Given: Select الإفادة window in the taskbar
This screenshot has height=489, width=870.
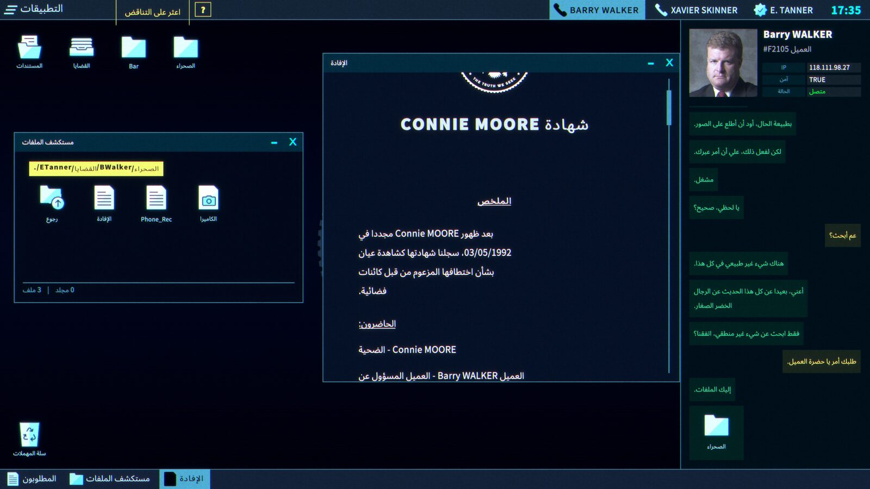Looking at the screenshot, I should [x=184, y=479].
